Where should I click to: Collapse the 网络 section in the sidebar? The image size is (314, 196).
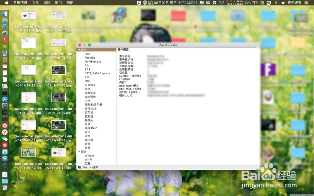[x=79, y=151]
